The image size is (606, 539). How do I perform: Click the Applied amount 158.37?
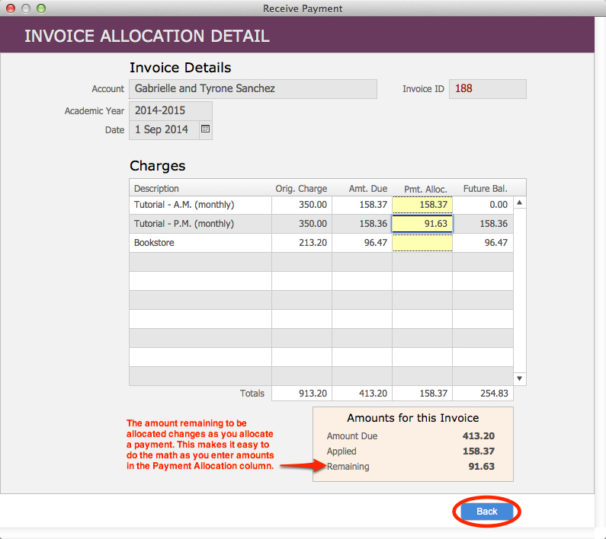[479, 451]
